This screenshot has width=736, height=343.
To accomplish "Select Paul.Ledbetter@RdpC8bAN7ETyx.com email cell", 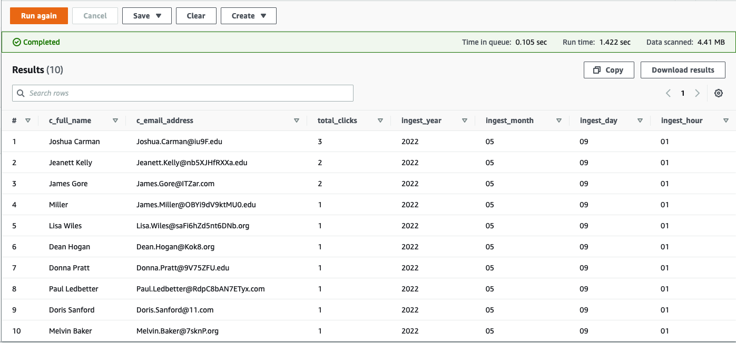I will point(201,289).
